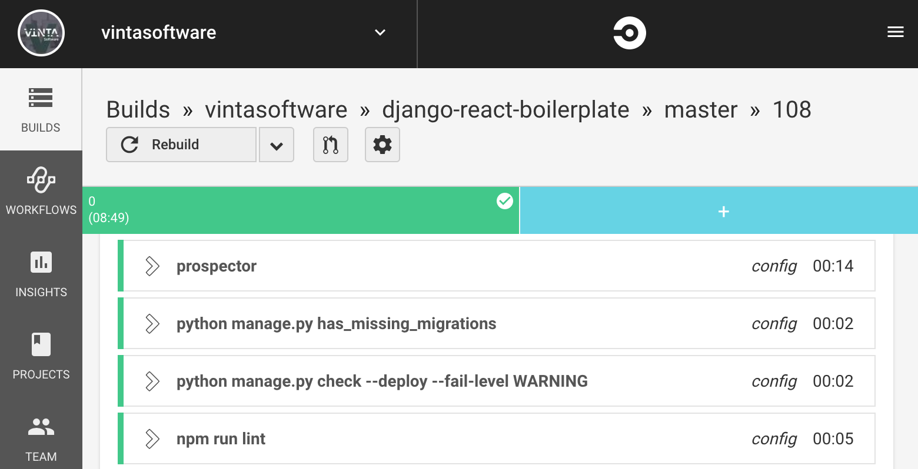Open the hamburger menu
Screen dimensions: 918x469
[895, 32]
